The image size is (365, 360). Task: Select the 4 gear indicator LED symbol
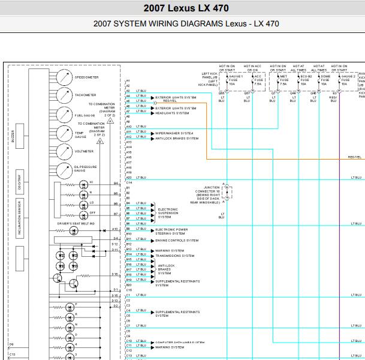(x=70, y=347)
